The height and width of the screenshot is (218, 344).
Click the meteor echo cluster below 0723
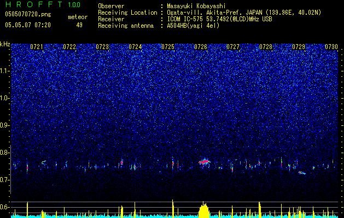tap(122, 162)
